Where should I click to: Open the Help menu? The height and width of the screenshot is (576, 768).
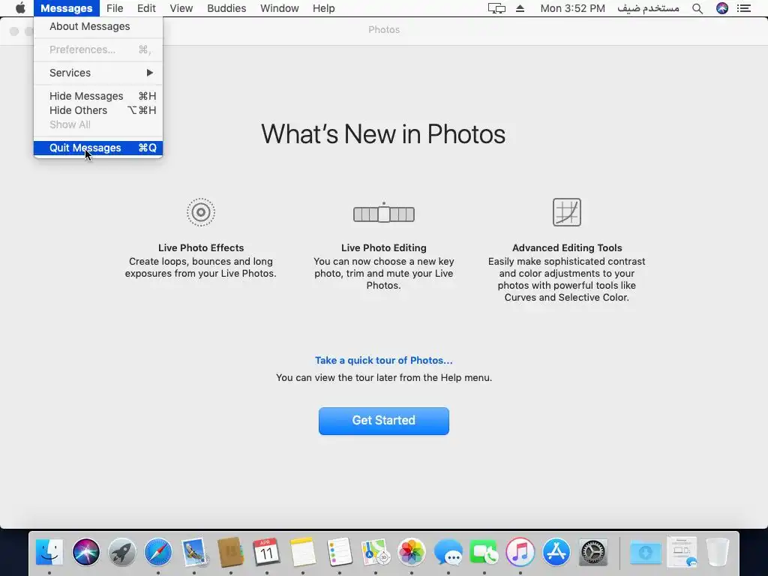click(x=324, y=8)
